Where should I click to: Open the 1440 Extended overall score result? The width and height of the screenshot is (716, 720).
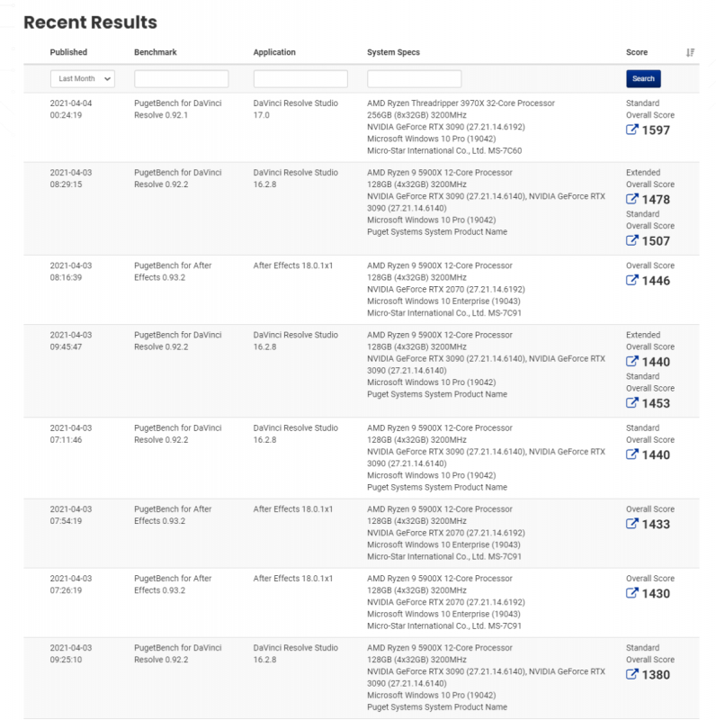click(655, 362)
